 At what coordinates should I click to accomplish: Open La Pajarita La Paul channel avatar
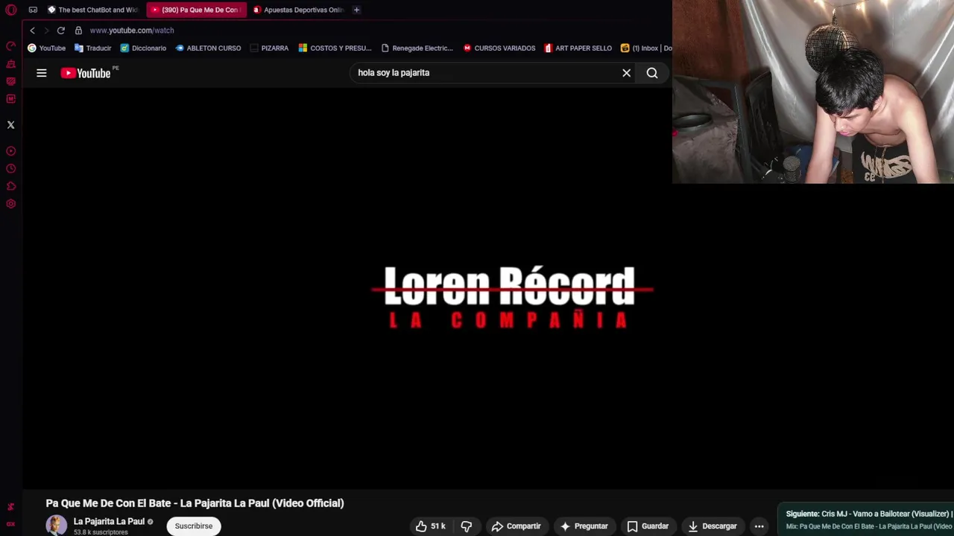[x=56, y=526]
